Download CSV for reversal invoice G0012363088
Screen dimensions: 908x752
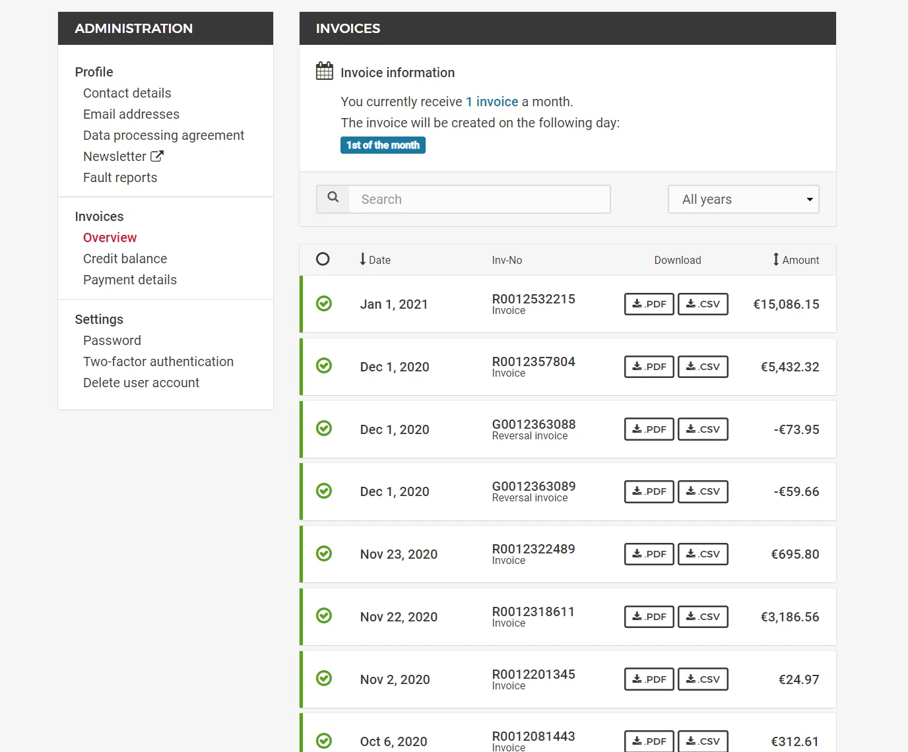[x=703, y=429]
